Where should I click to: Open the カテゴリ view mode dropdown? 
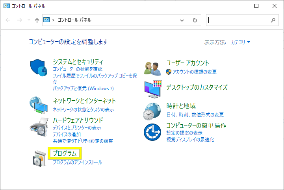240,42
